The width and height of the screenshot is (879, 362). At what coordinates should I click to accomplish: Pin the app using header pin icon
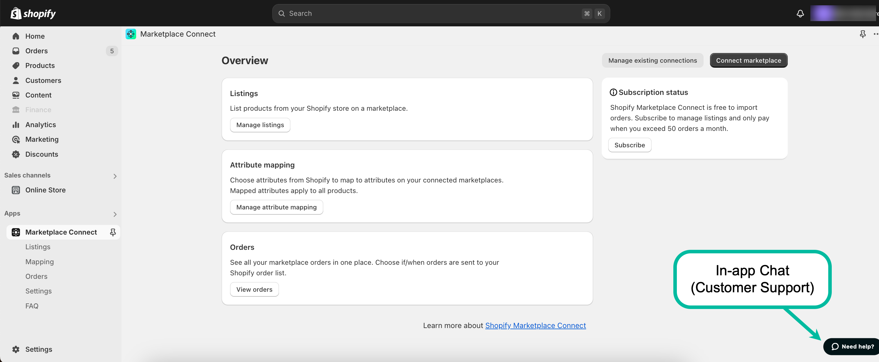click(x=863, y=34)
